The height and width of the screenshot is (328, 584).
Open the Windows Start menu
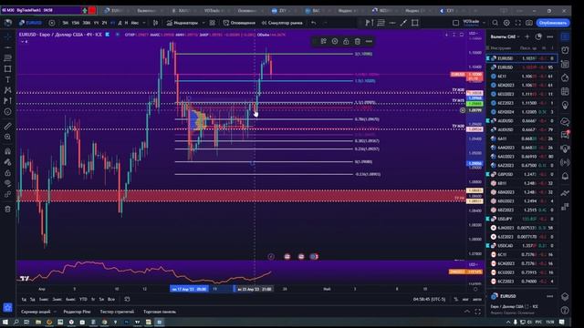pos(5,322)
